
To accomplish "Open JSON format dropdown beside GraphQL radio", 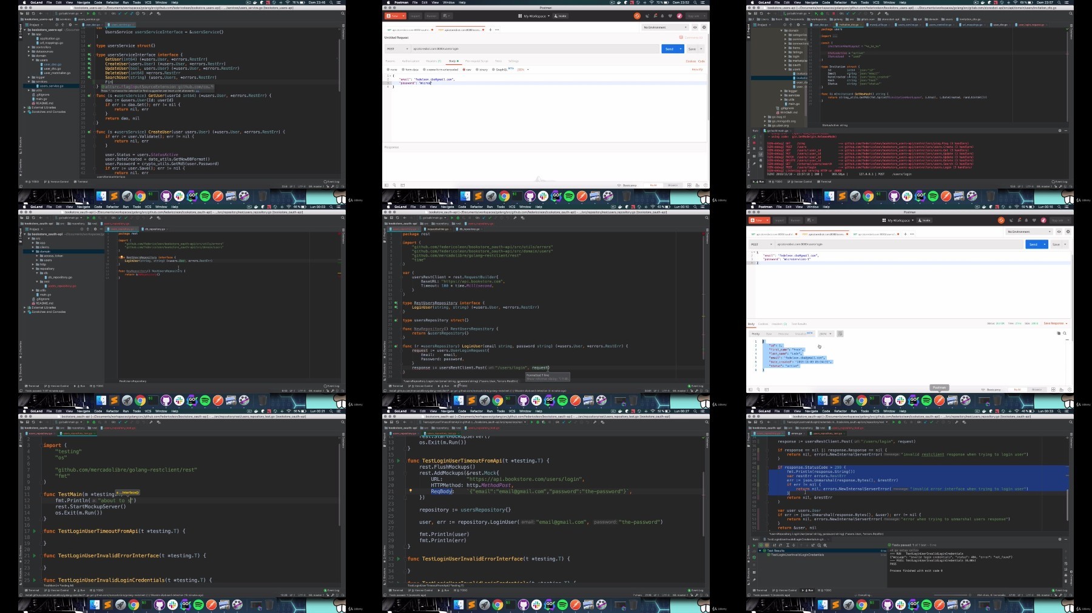I will pos(523,70).
